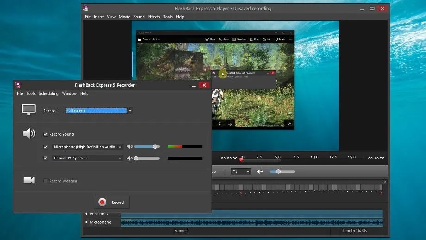Image resolution: width=426 pixels, height=240 pixels.
Task: Click the Microphone track speaker icon
Action: pos(87,222)
